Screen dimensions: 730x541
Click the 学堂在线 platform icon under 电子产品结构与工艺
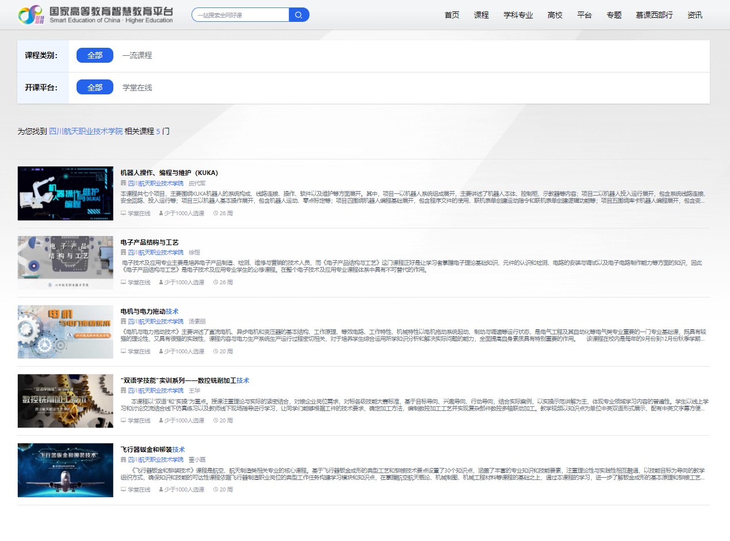pos(123,283)
